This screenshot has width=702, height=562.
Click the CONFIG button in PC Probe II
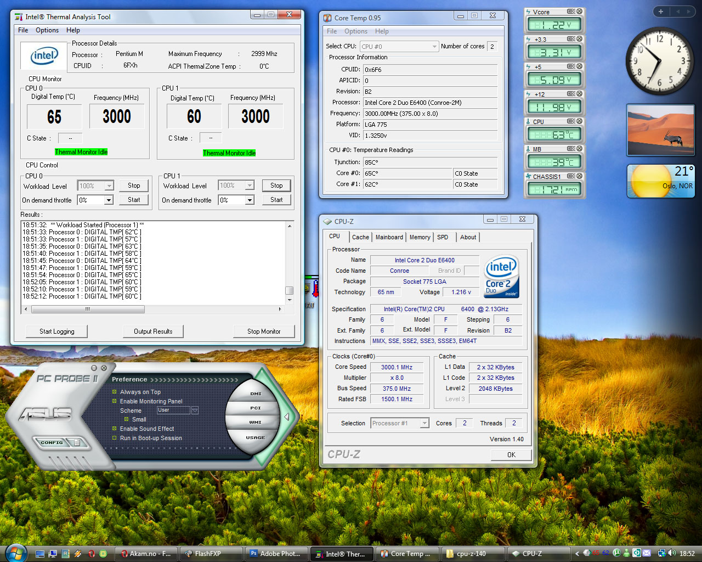52,442
